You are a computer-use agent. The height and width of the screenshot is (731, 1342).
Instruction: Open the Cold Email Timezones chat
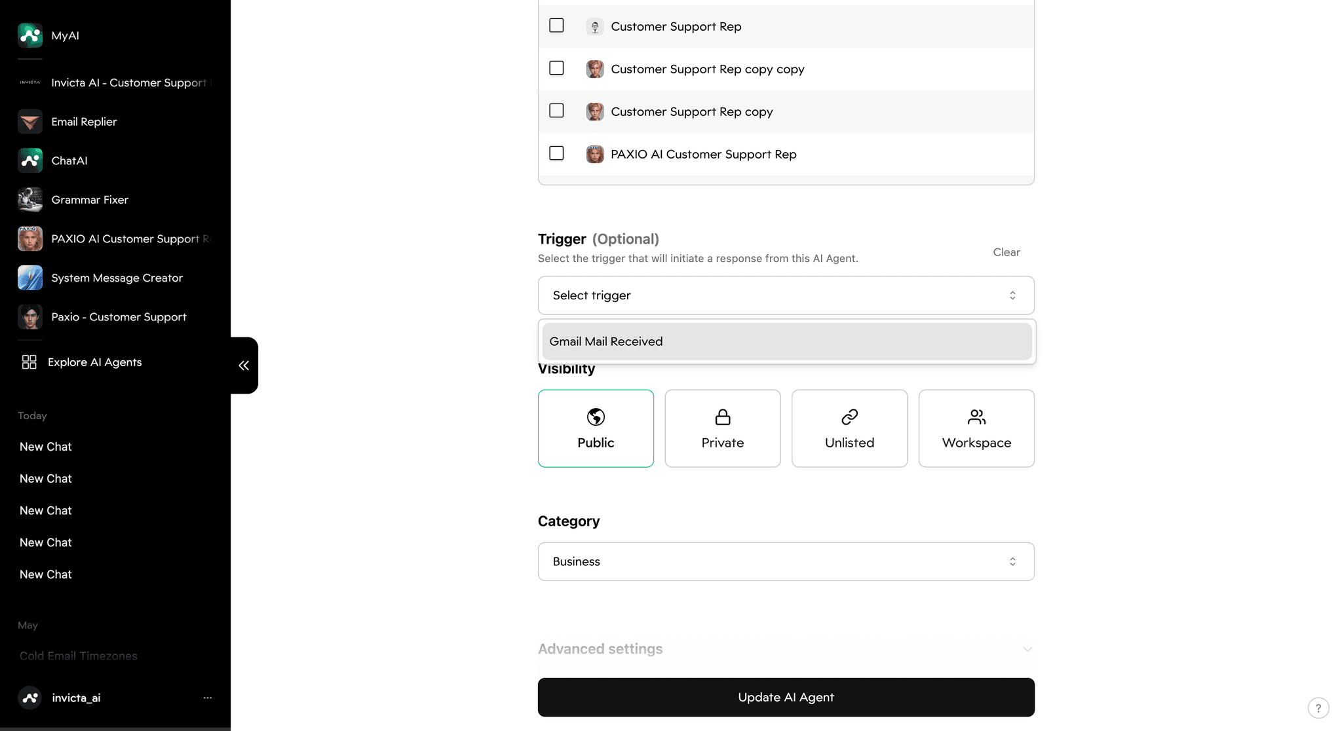tap(79, 656)
